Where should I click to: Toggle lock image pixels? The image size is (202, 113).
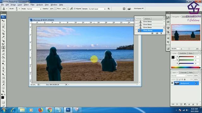click(x=180, y=79)
